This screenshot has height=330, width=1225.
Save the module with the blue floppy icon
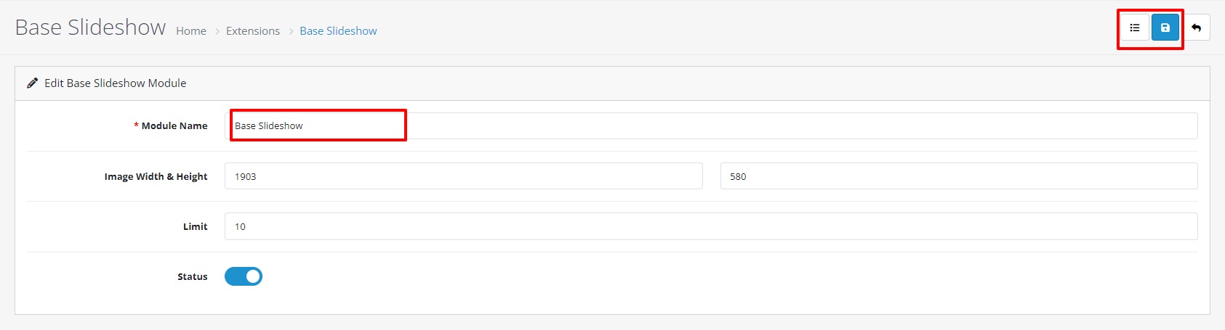[1165, 28]
